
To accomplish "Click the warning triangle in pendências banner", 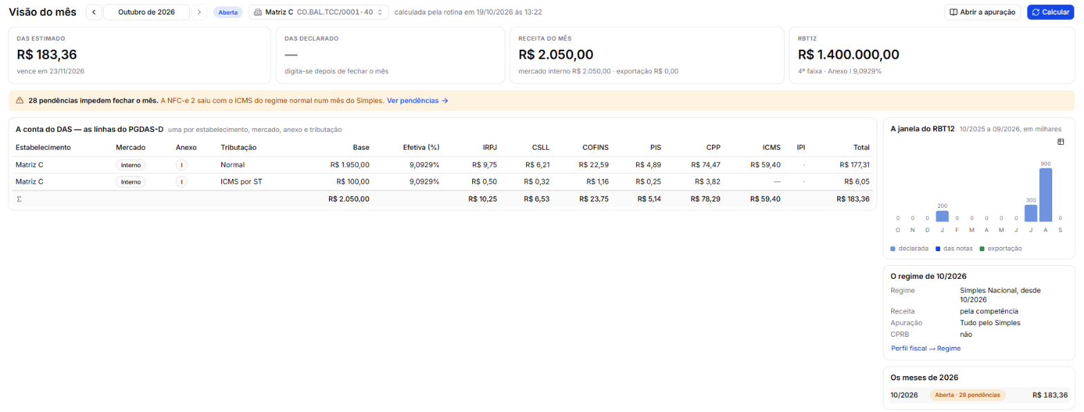I will coord(19,101).
